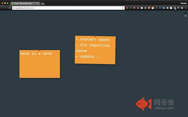The image size is (188, 117).
Task: Click the striped grey circle extension icon
Action: [145, 8]
